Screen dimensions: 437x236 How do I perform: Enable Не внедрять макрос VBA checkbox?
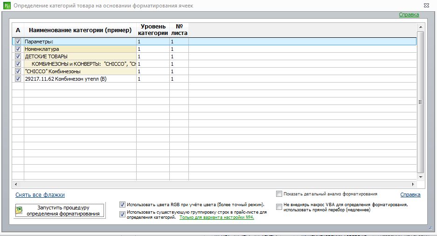(279, 207)
